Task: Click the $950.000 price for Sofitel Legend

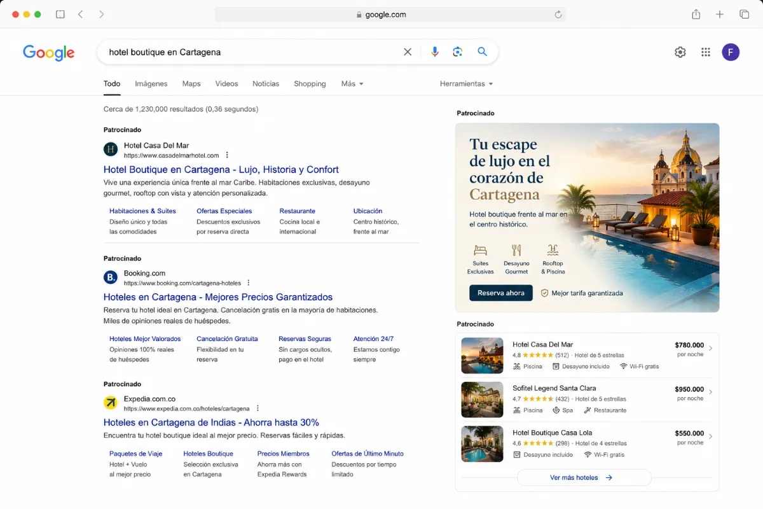Action: click(x=689, y=389)
